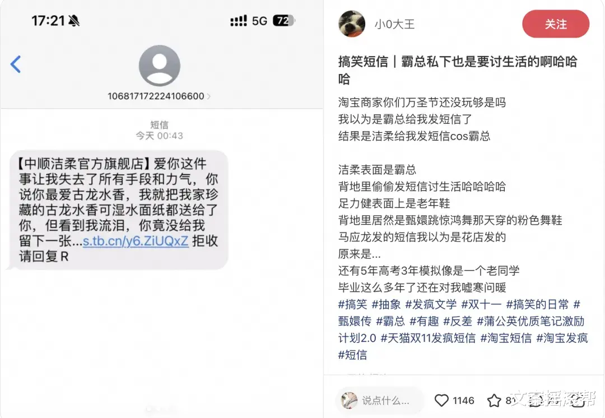Expand sender details chevron beside 106817172224106600
This screenshot has width=605, height=418.
[x=209, y=96]
